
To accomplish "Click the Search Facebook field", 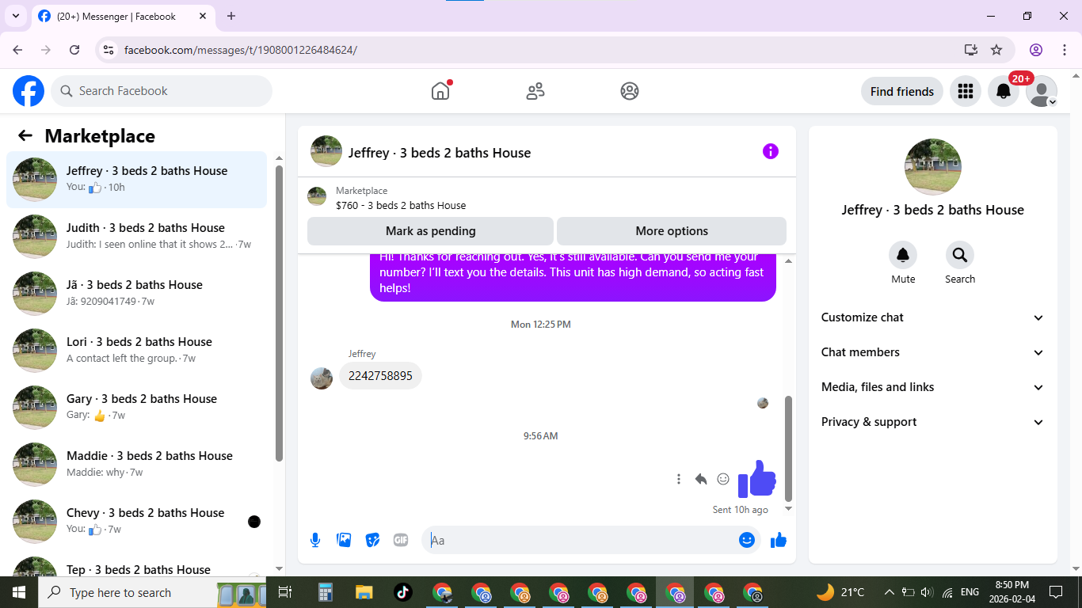I will (162, 91).
